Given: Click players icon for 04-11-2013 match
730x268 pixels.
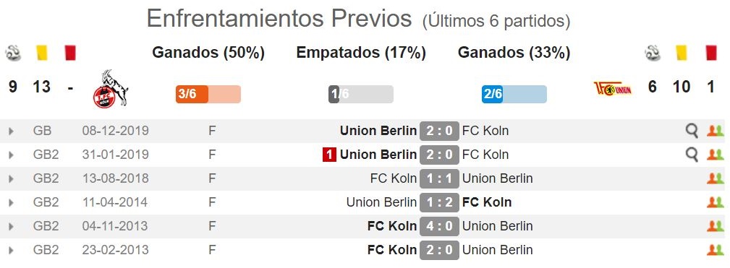Looking at the screenshot, I should tap(715, 226).
